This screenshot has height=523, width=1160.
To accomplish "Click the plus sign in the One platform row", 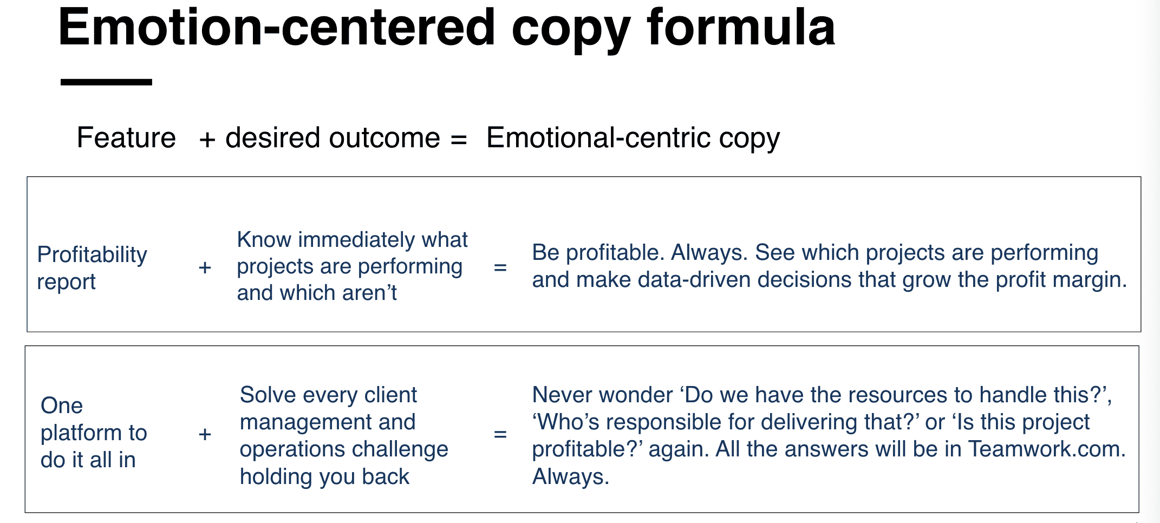I will [205, 434].
